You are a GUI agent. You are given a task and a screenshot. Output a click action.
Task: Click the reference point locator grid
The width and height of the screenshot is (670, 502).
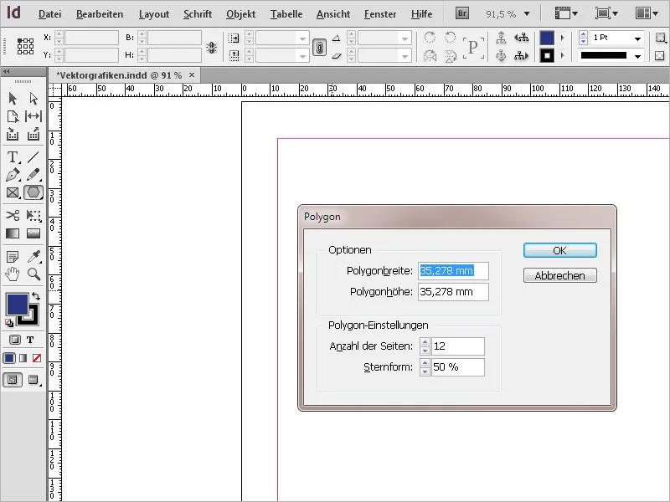pyautogui.click(x=25, y=46)
